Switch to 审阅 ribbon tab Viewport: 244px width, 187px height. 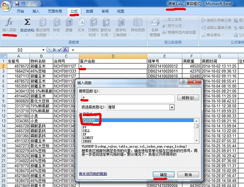(105, 11)
